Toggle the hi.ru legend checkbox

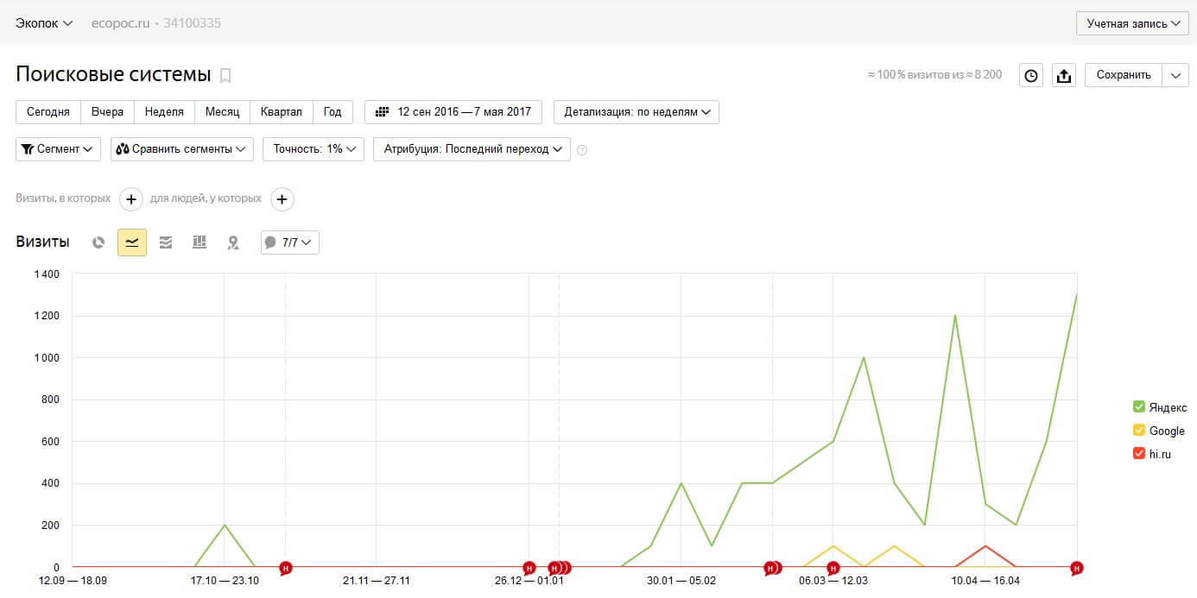pos(1139,454)
